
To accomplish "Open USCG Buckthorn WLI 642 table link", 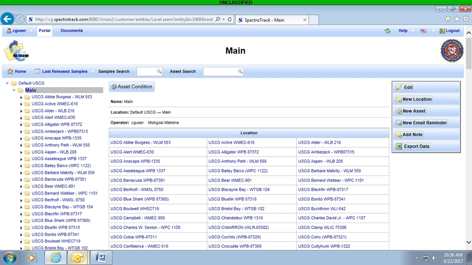I will coord(322,208).
